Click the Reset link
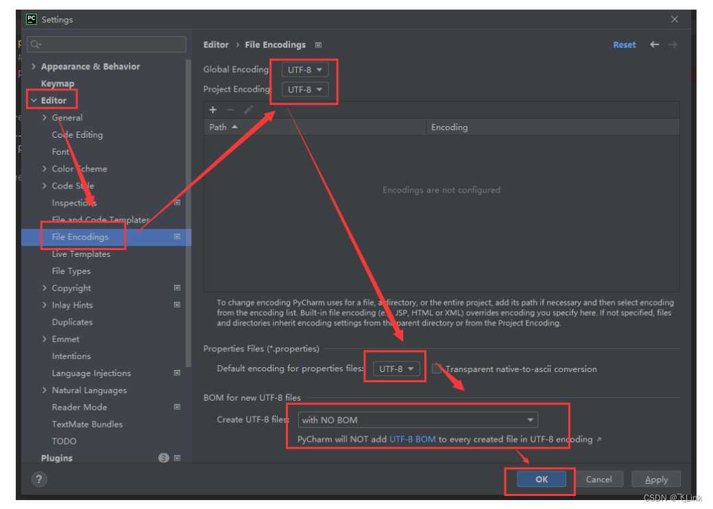The width and height of the screenshot is (713, 509). tap(625, 45)
